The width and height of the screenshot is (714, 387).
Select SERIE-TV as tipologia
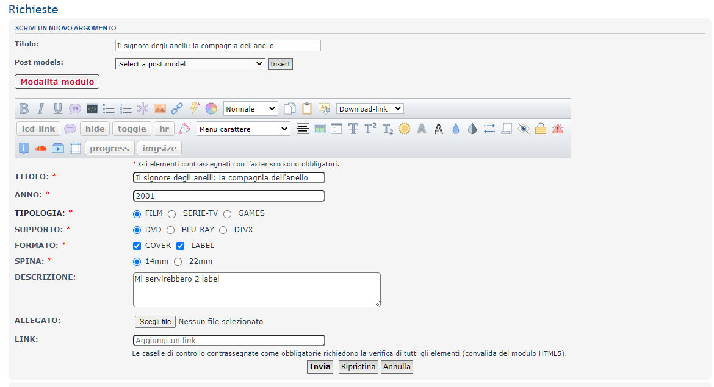(172, 214)
